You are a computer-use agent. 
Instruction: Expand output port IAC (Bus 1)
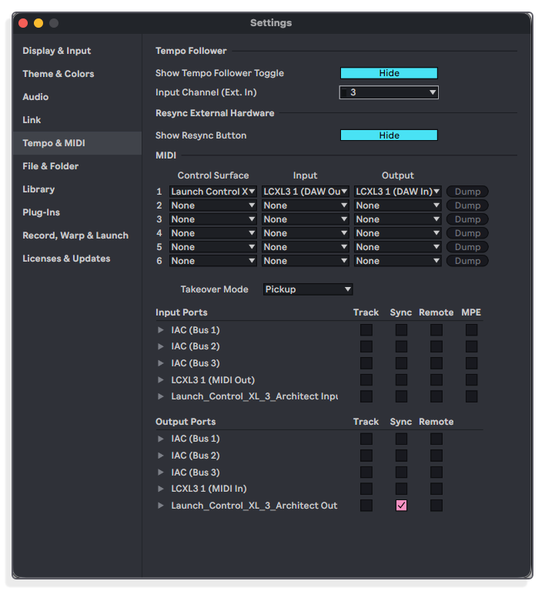point(161,439)
